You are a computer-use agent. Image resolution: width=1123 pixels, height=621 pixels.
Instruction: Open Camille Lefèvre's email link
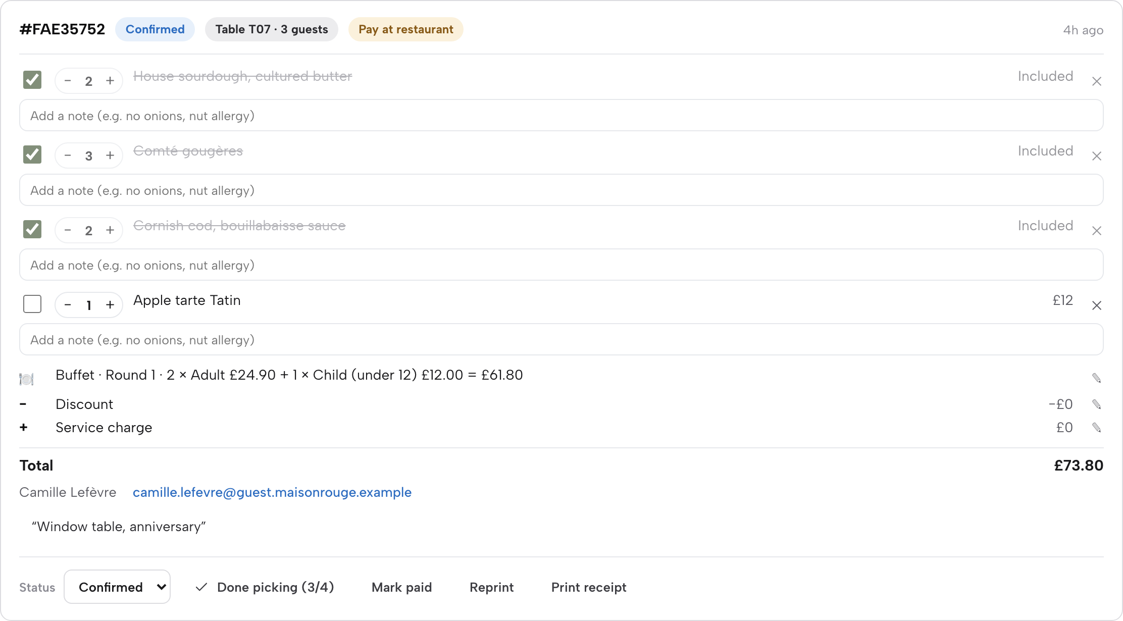(272, 492)
